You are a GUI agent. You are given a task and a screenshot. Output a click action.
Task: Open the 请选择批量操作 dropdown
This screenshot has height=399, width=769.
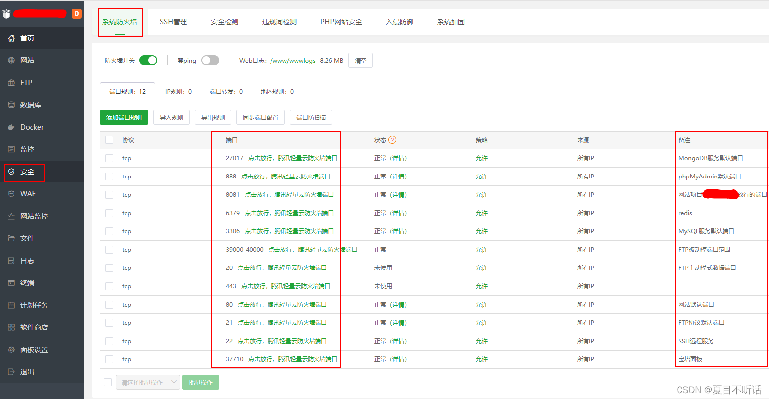[x=148, y=382]
